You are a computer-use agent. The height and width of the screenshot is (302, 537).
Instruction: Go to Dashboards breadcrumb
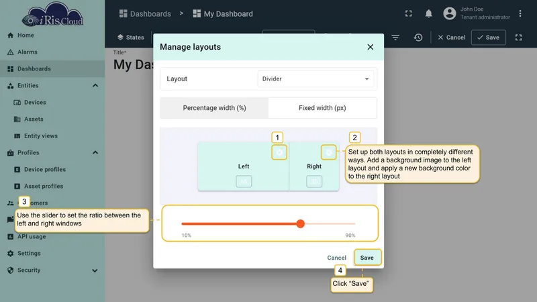(x=145, y=13)
